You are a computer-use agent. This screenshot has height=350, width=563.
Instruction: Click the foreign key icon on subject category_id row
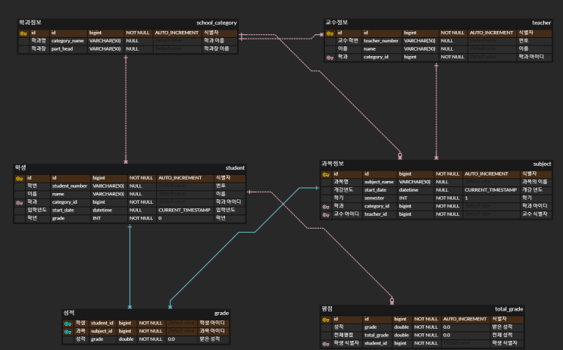pyautogui.click(x=326, y=207)
